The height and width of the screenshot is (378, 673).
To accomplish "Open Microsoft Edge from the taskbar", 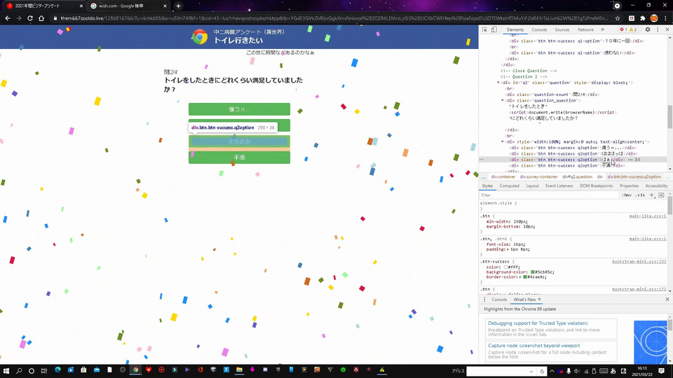I will click(57, 370).
